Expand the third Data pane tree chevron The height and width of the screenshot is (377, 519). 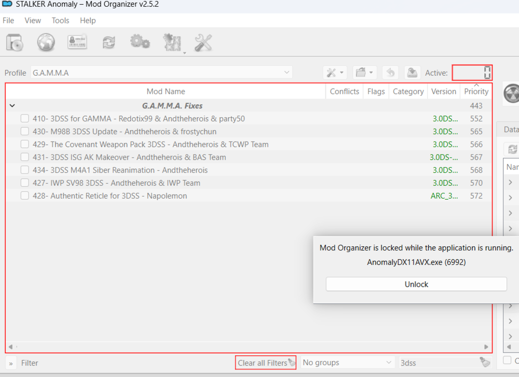pos(510,213)
